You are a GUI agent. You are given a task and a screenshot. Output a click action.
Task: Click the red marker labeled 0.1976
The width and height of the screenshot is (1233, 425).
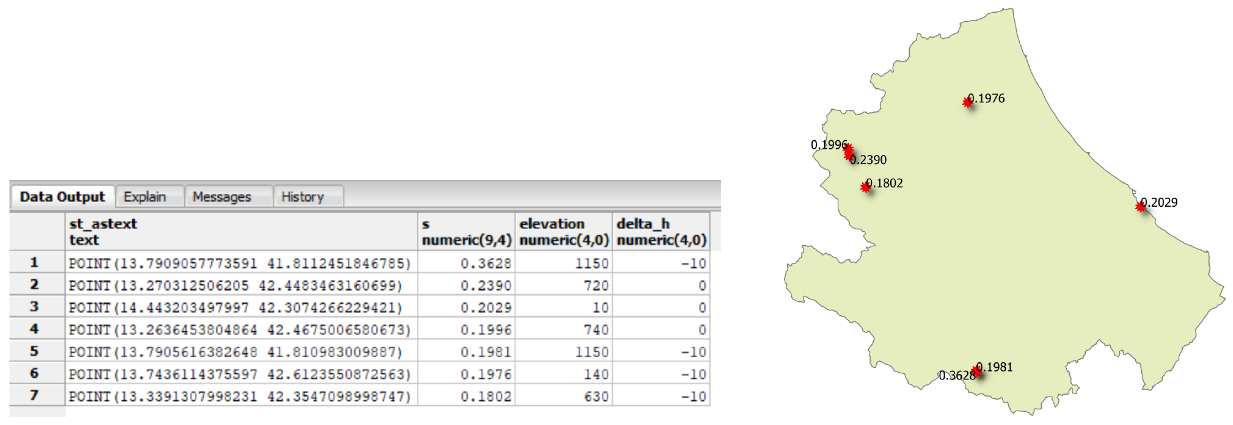[x=967, y=102]
